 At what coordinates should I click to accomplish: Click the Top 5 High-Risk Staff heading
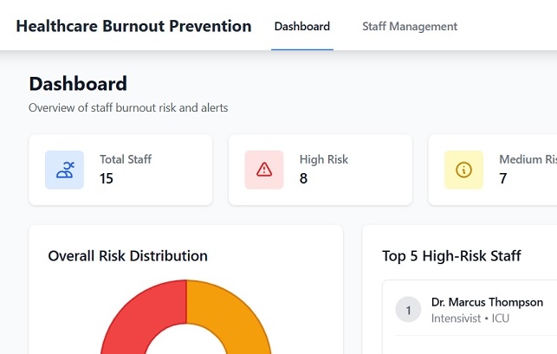click(451, 255)
